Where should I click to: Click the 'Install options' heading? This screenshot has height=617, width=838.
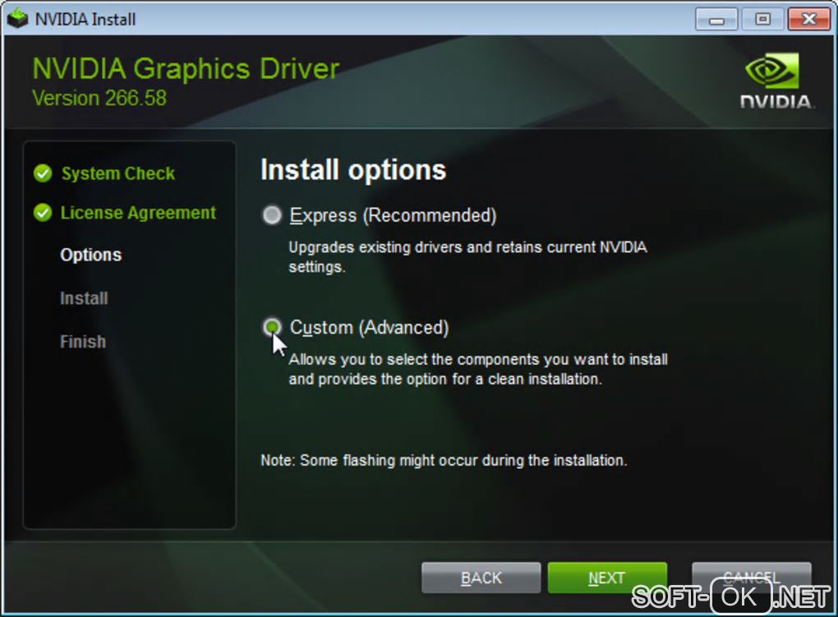(353, 170)
